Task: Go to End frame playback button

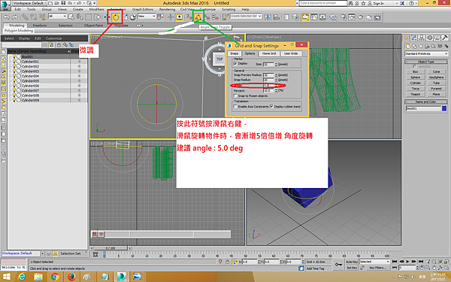Action: click(421, 262)
